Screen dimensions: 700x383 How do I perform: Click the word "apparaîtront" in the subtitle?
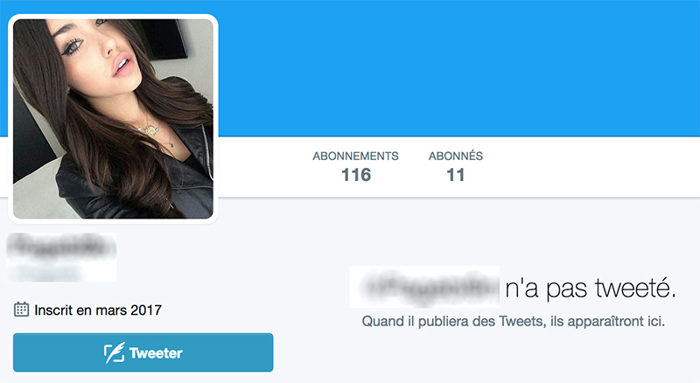pyautogui.click(x=605, y=322)
